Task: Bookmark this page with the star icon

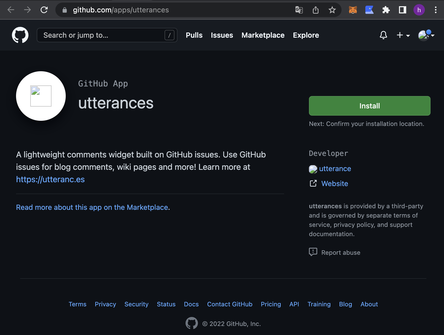Action: 332,10
